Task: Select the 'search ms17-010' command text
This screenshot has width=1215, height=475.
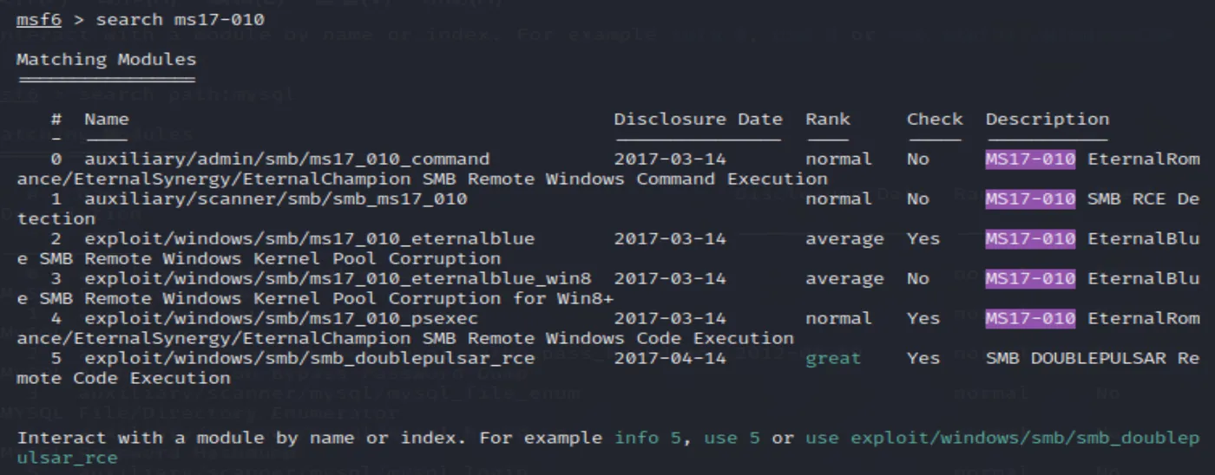Action: 181,19
